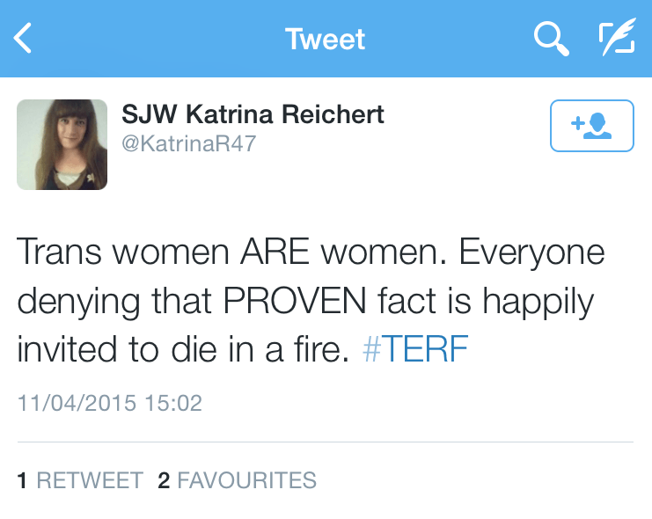Open the #TERF hashtag
The height and width of the screenshot is (519, 652).
tap(414, 350)
